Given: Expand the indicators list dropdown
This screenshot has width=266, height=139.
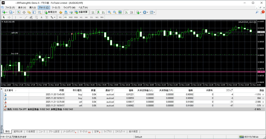Looking at the screenshot, I should pos(141,12).
